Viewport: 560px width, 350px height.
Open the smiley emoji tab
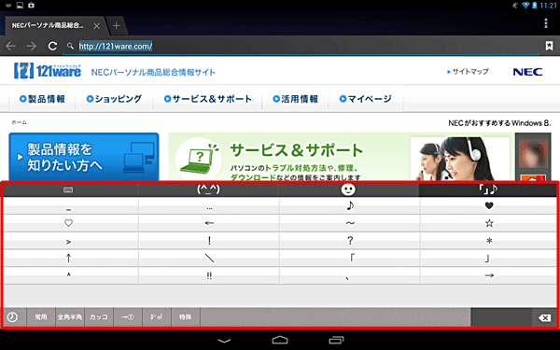(348, 189)
